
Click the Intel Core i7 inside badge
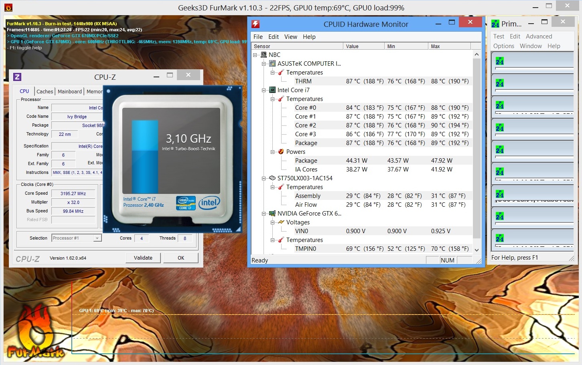(x=185, y=203)
